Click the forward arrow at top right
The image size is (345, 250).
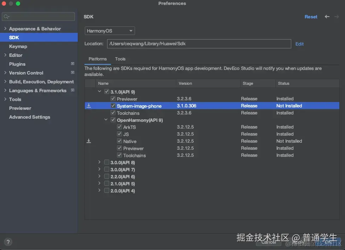tap(337, 17)
